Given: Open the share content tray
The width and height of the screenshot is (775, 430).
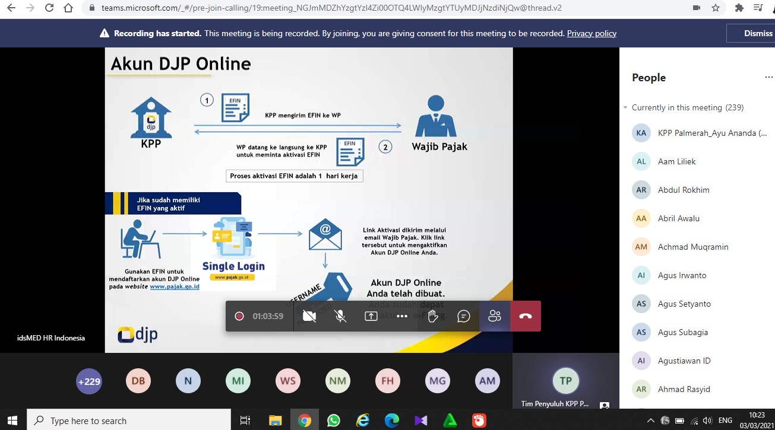Looking at the screenshot, I should [371, 316].
